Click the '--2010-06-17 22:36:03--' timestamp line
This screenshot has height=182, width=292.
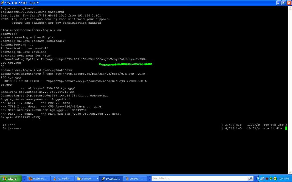click(x=74, y=81)
